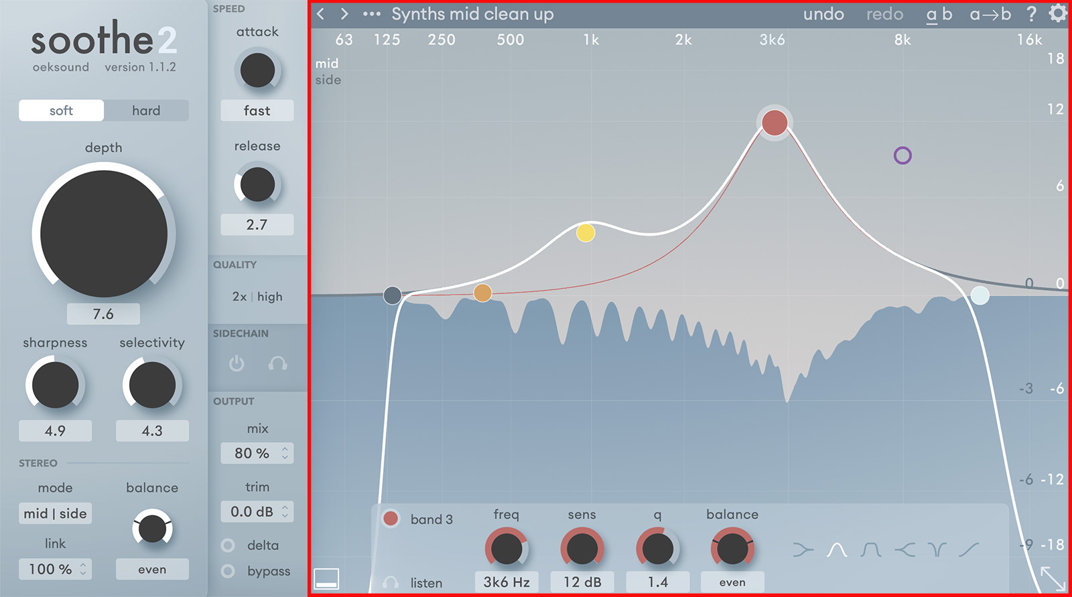Click preset name Synths mid clean up
The width and height of the screenshot is (1072, 597).
click(472, 14)
